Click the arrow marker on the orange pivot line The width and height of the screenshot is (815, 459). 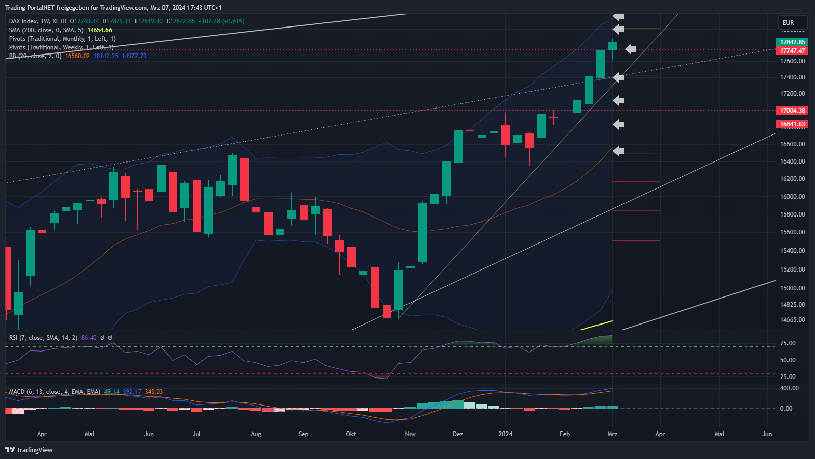coord(618,29)
